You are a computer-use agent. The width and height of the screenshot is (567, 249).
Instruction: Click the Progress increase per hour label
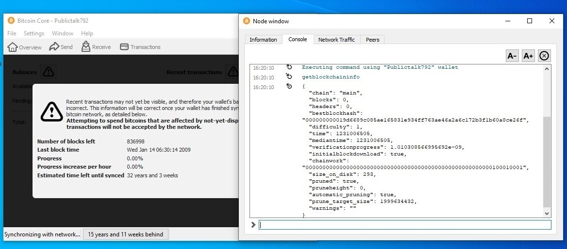[74, 167]
